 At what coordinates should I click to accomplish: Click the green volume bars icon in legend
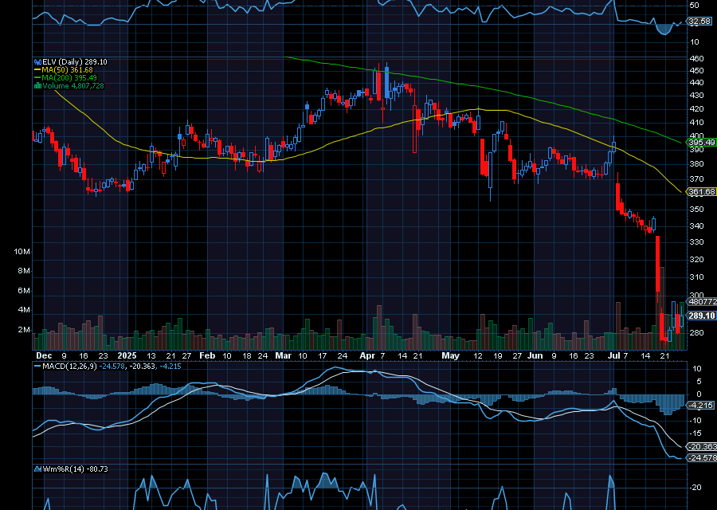[x=38, y=86]
